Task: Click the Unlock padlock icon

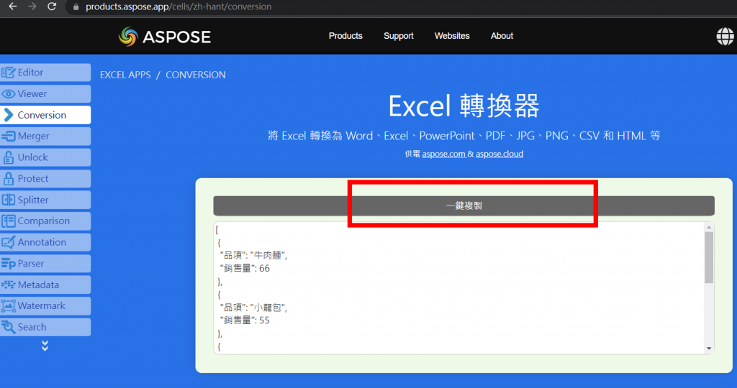Action: point(8,157)
